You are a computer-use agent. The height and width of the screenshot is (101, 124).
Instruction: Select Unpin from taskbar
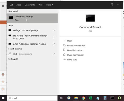point(75,55)
